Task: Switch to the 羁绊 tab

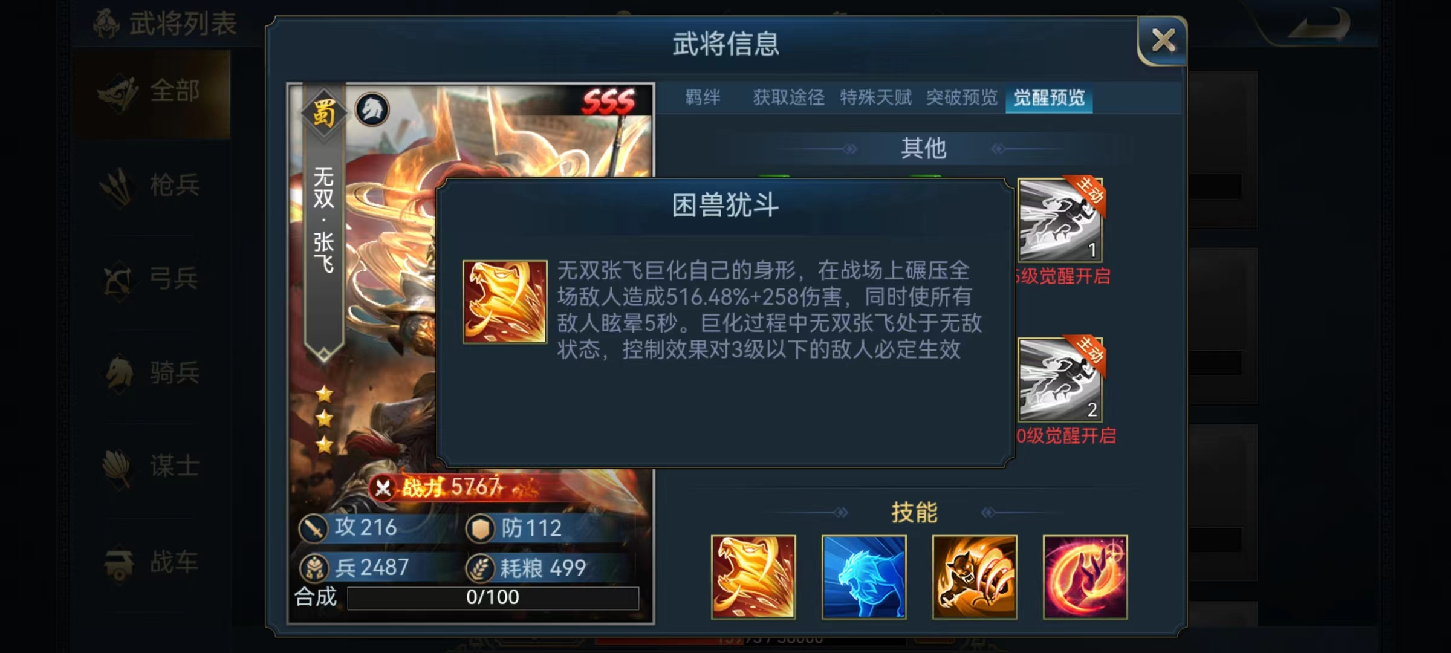Action: click(703, 97)
